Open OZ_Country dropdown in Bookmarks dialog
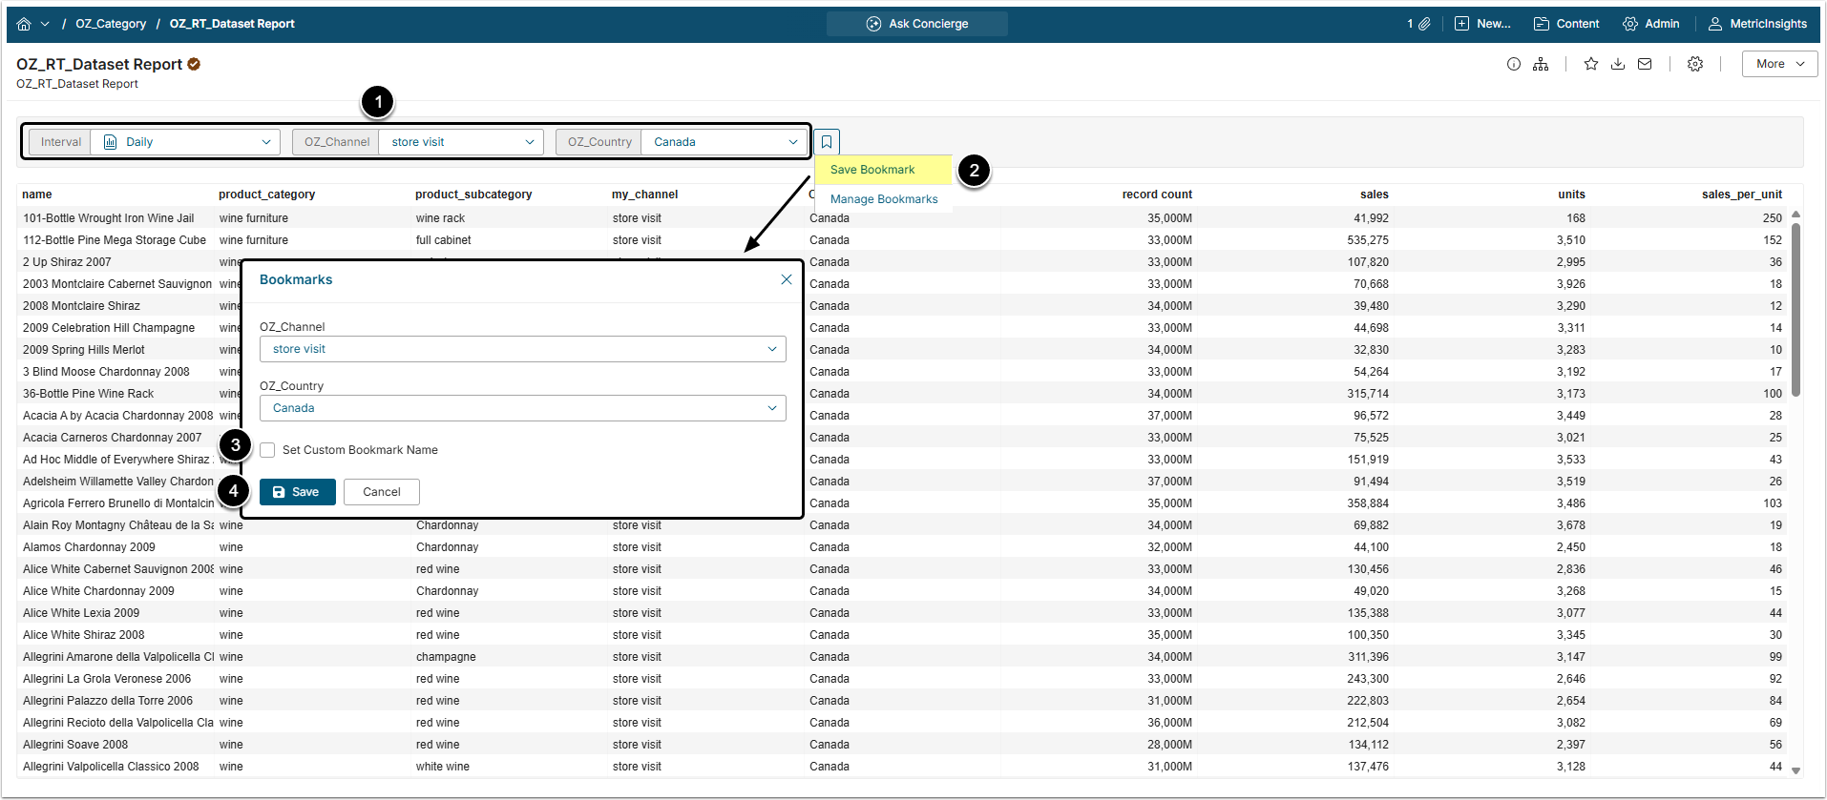Image resolution: width=1827 pixels, height=800 pixels. (522, 408)
